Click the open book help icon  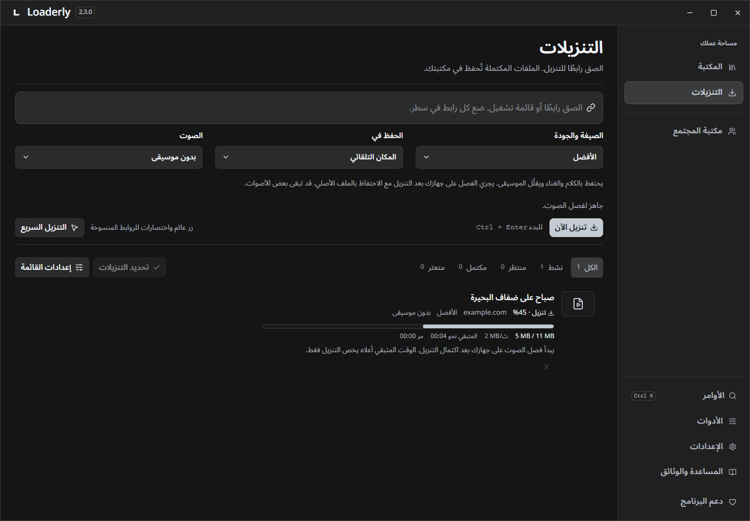(732, 472)
